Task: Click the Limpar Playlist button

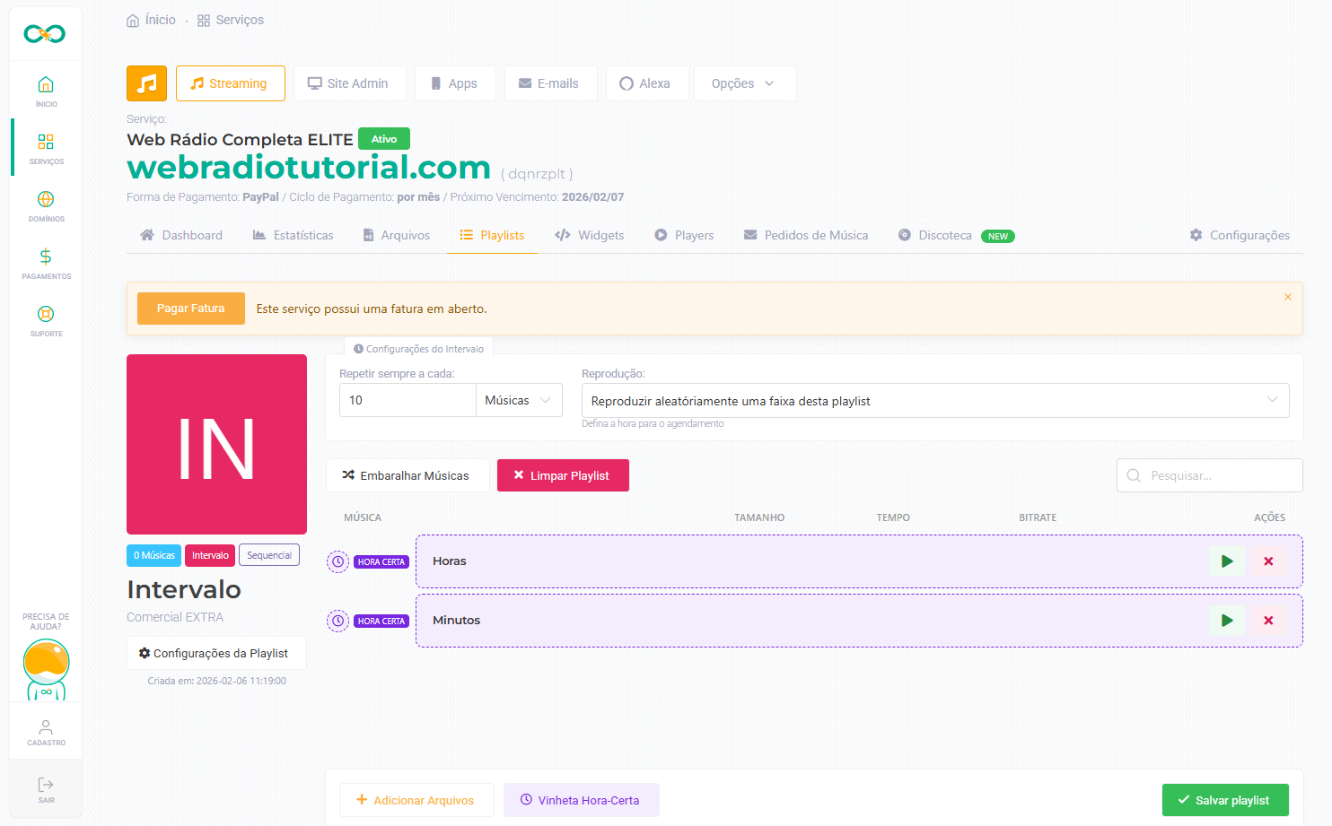Action: (563, 475)
